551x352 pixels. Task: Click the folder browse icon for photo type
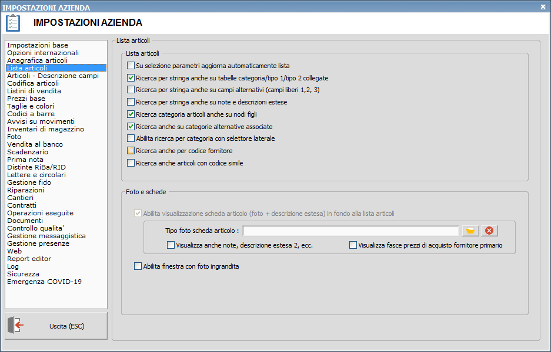click(x=470, y=231)
